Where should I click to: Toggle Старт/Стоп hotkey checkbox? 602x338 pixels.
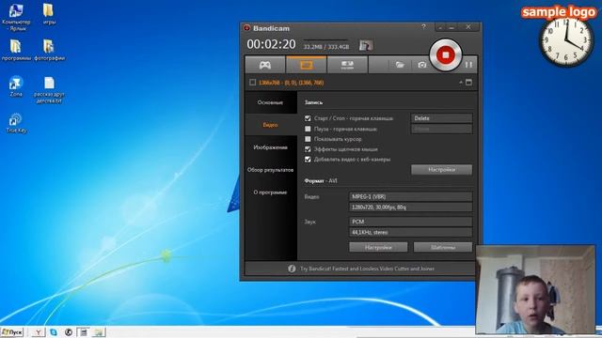(x=308, y=118)
